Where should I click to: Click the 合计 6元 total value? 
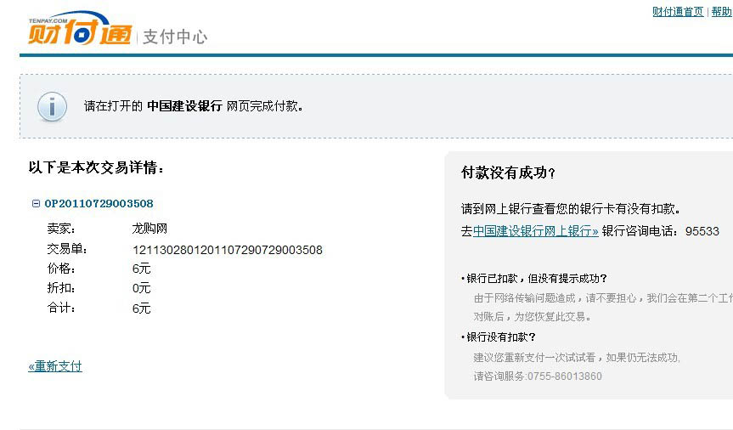(x=141, y=308)
